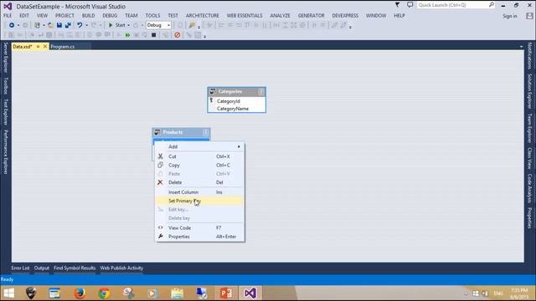Open the VIEW menu
Viewport: 536px width, 301px height.
tap(43, 16)
